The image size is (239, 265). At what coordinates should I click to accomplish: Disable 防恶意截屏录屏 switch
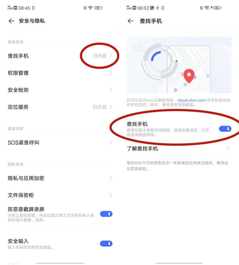coord(106,214)
